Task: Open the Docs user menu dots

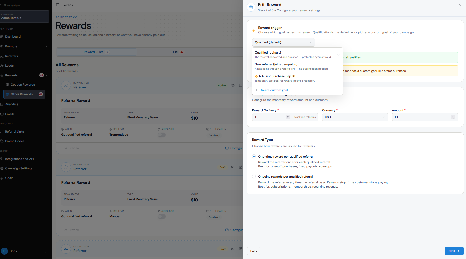Action: click(46, 251)
